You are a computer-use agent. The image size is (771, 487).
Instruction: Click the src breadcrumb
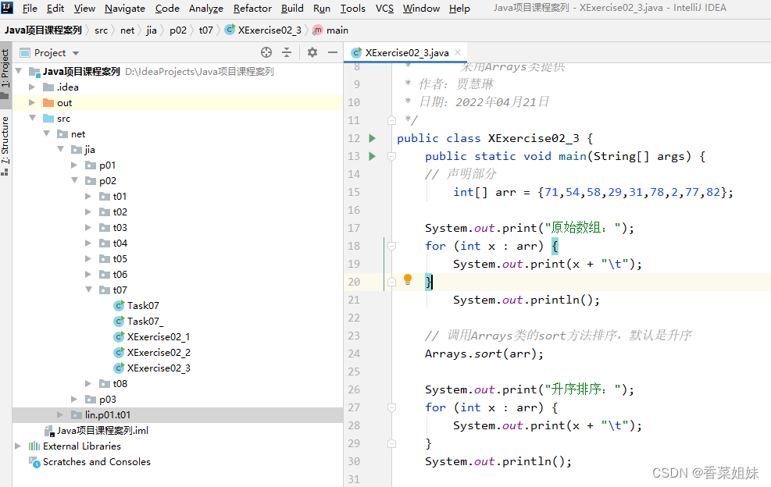[x=102, y=30]
